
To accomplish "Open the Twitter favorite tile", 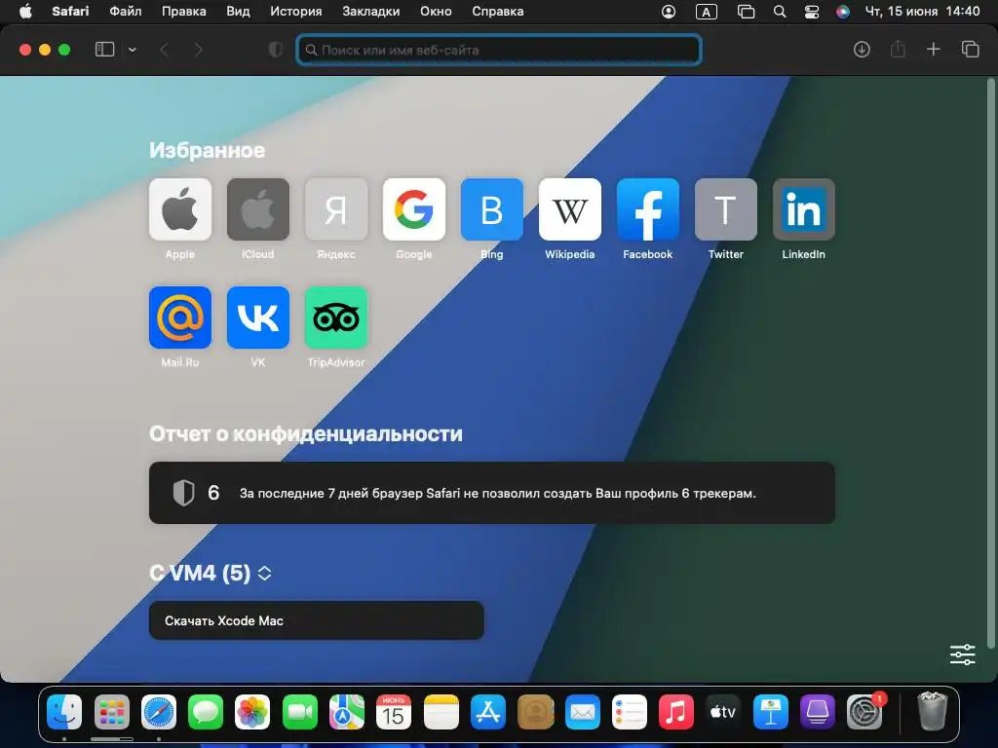I will click(725, 209).
